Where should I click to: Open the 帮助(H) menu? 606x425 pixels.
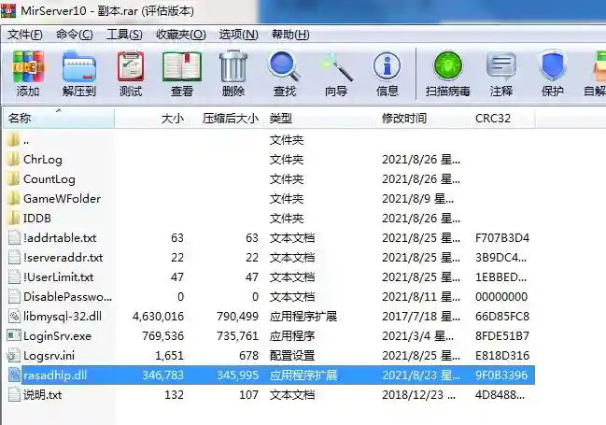290,35
